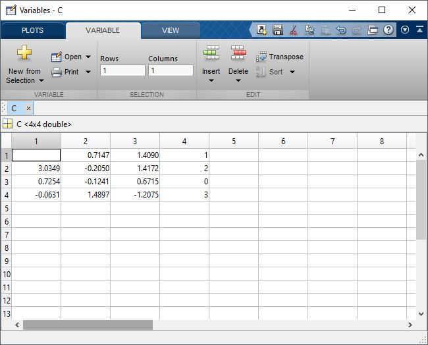Close the C variable tab
Image resolution: width=428 pixels, height=345 pixels.
pyautogui.click(x=28, y=109)
